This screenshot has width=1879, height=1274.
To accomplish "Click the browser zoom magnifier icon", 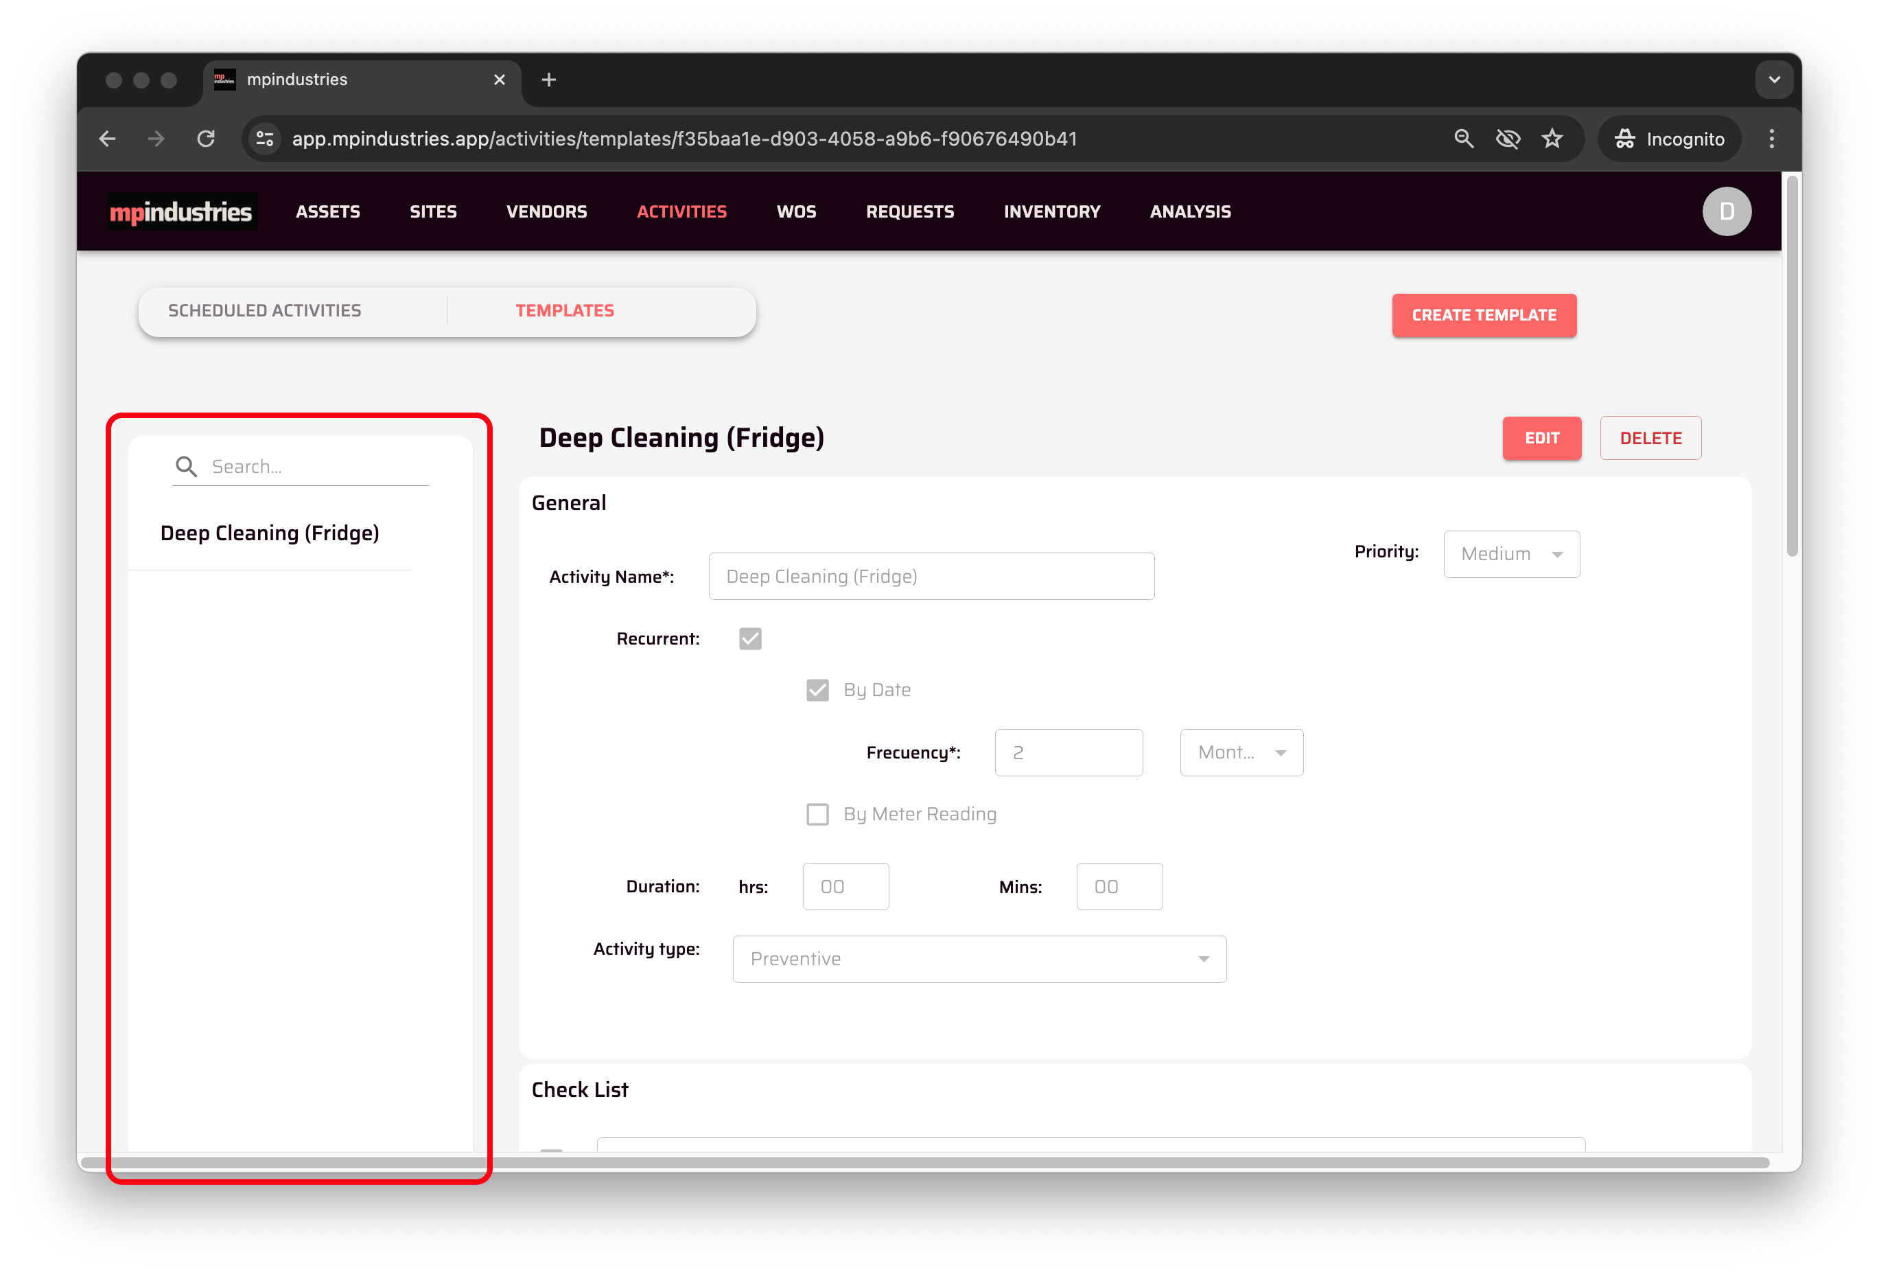I will (1463, 139).
